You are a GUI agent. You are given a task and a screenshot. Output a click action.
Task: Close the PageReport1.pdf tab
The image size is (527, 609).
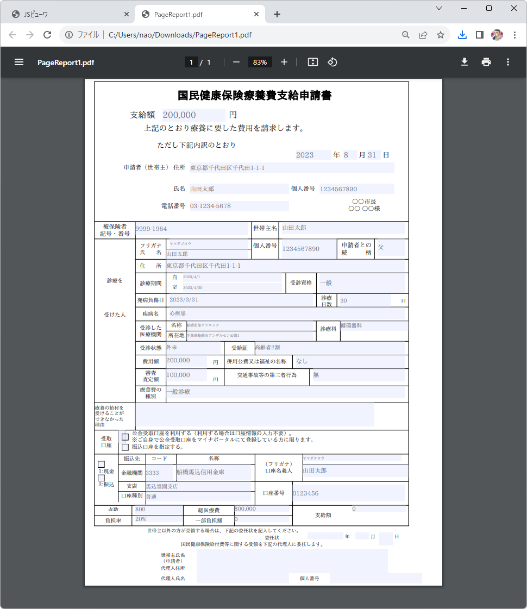click(256, 14)
